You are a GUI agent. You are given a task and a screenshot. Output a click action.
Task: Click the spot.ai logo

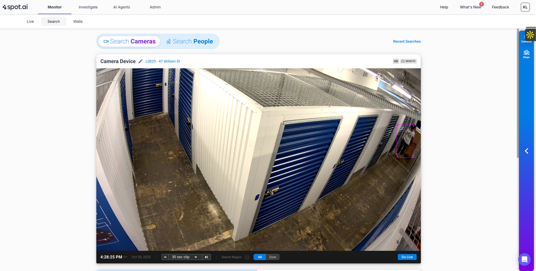click(16, 7)
